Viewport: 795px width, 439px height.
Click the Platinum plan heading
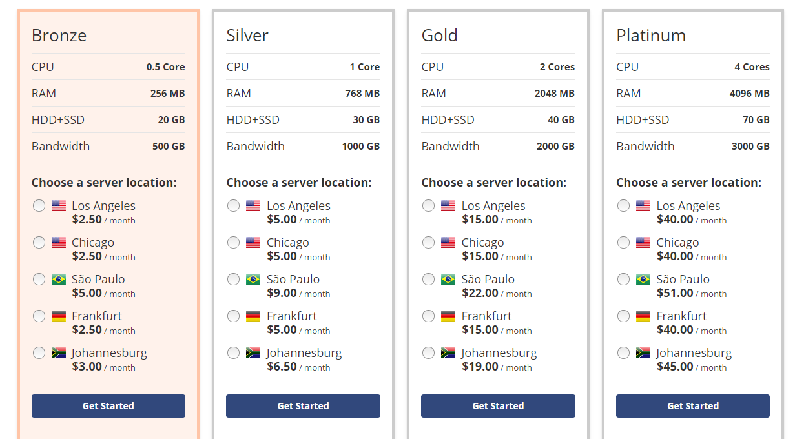pyautogui.click(x=651, y=36)
